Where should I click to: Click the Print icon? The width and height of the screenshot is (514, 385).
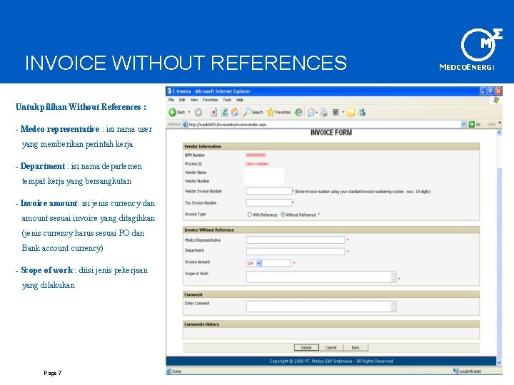point(324,113)
